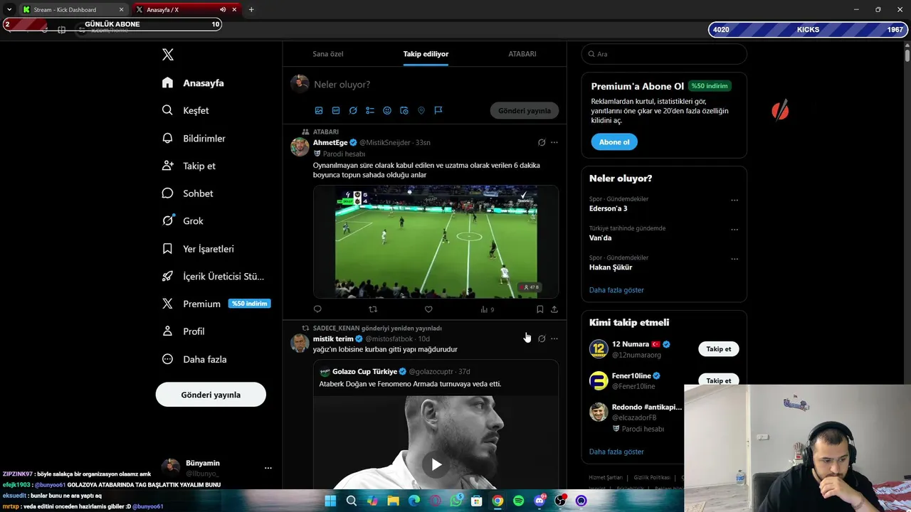Open WhatsApp from the Windows taskbar
Screen dimensions: 911x512
456,501
